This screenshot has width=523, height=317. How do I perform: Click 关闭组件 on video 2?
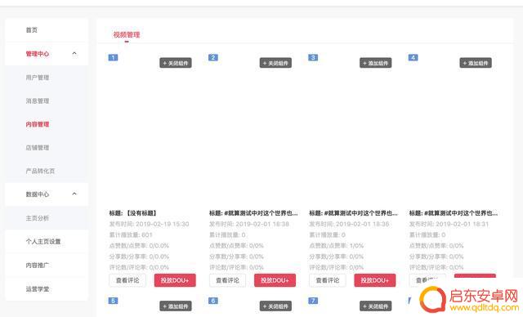click(275, 63)
